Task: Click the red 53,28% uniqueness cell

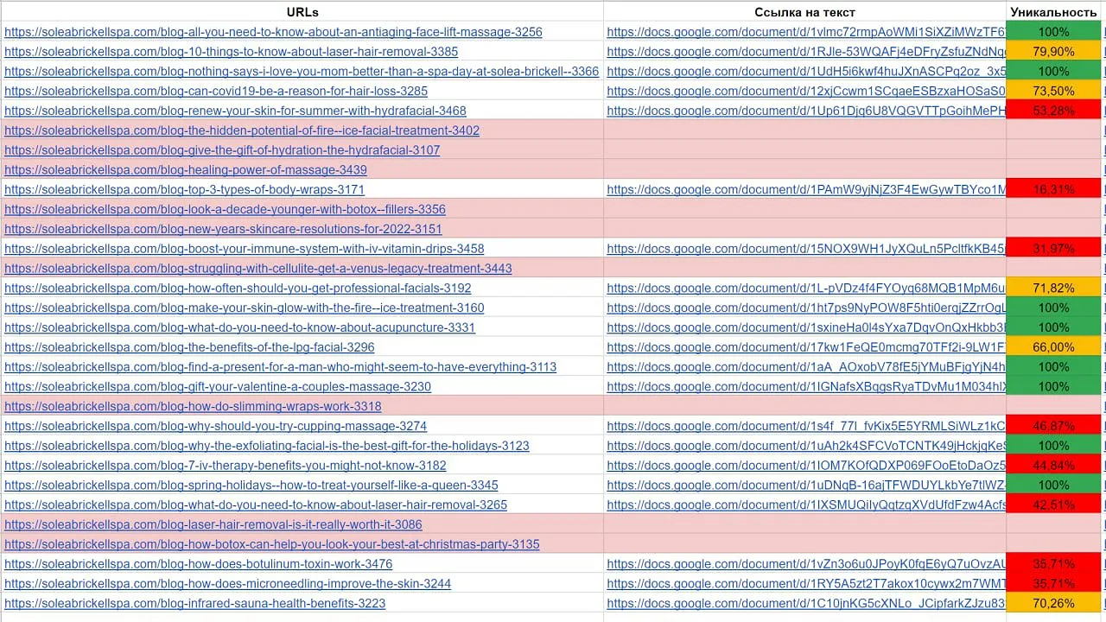Action: (1053, 111)
